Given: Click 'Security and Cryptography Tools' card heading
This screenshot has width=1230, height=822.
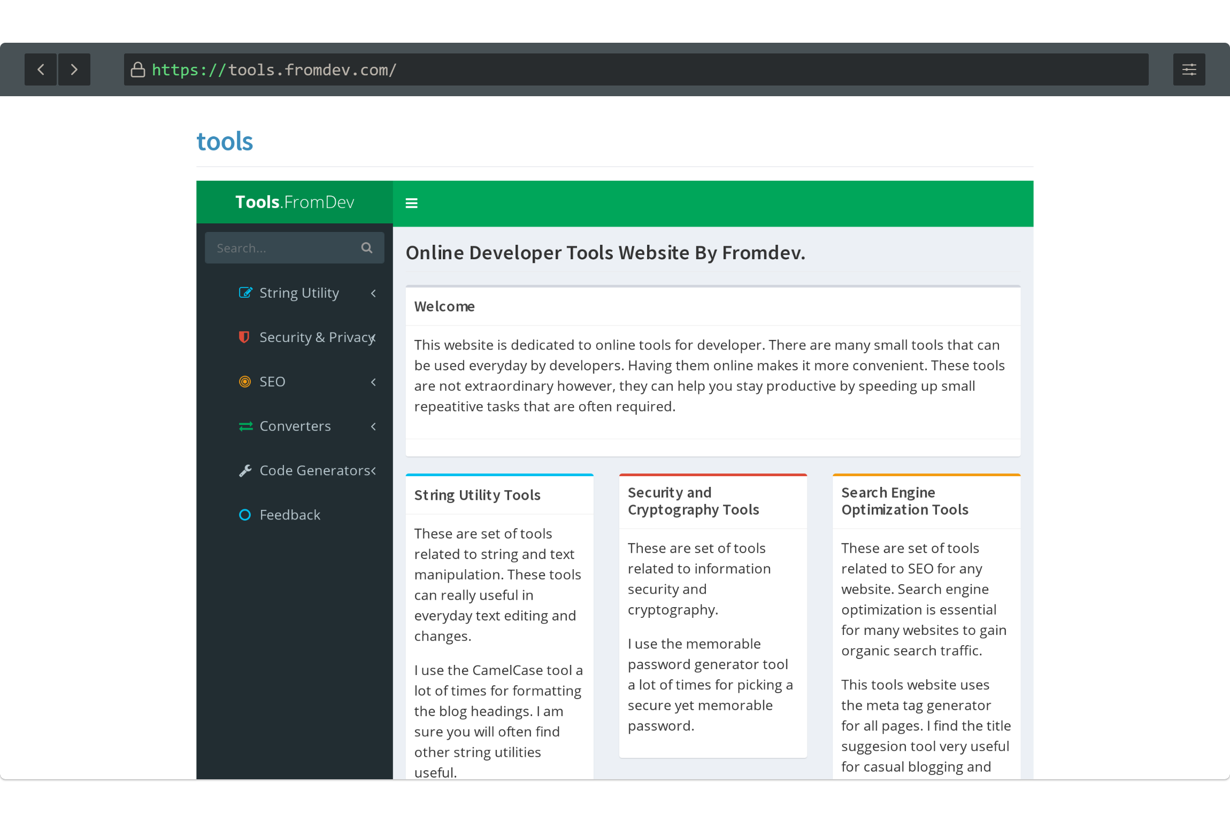Looking at the screenshot, I should pyautogui.click(x=693, y=501).
